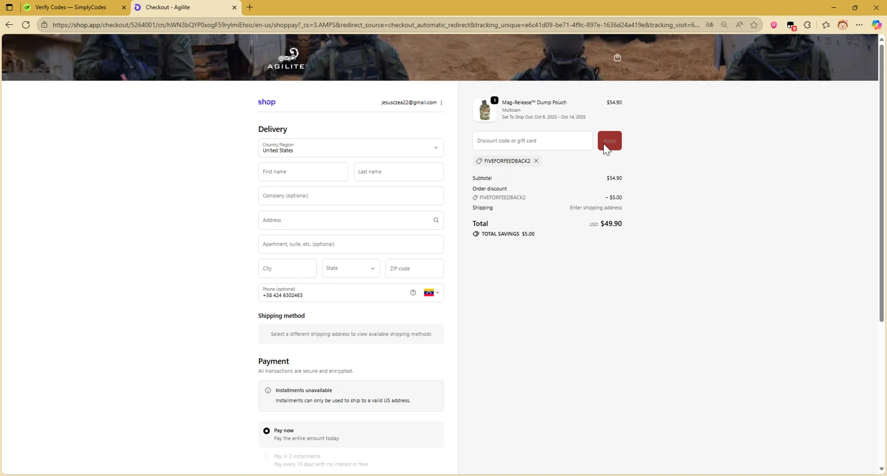Click the Shipping method heading

pyautogui.click(x=281, y=316)
